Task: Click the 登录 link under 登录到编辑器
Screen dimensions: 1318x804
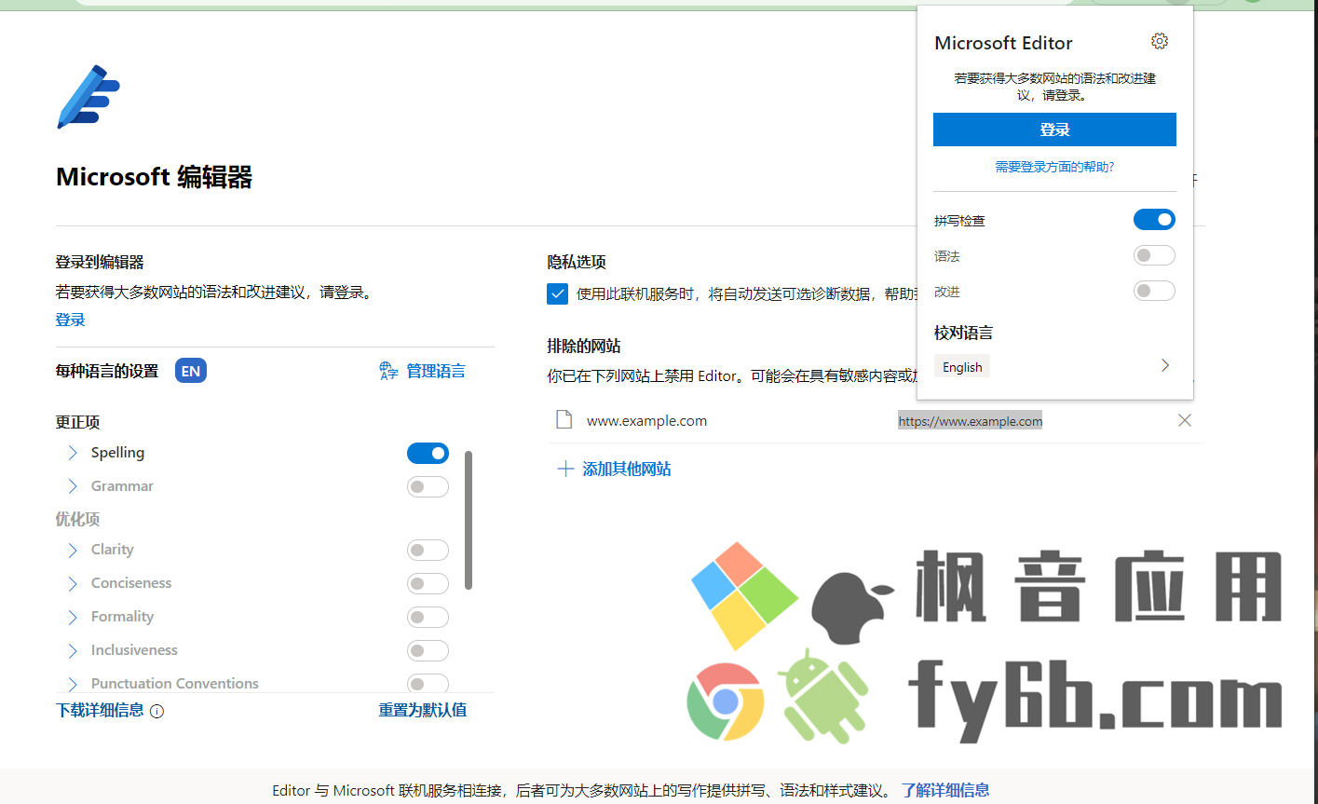Action: 70,320
